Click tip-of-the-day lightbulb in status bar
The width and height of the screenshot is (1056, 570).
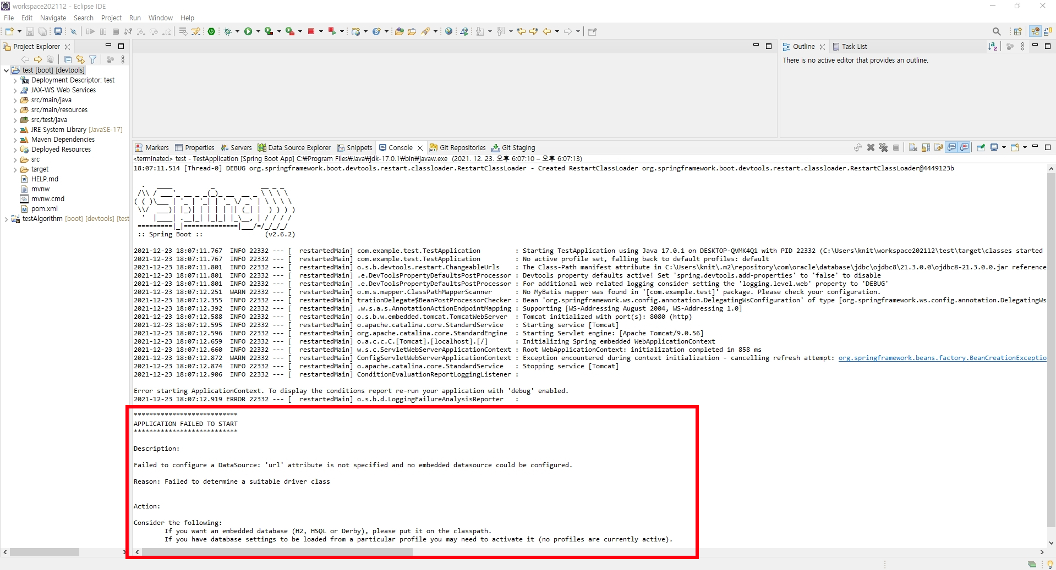[1050, 565]
